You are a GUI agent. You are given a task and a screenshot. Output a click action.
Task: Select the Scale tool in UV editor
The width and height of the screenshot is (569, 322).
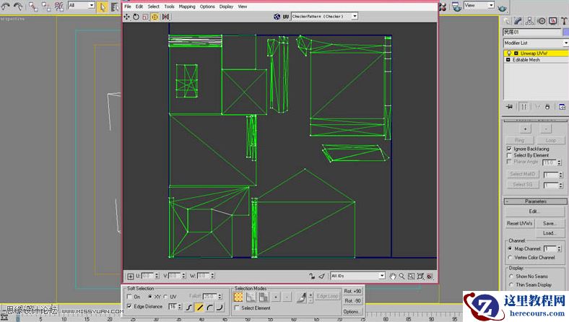(x=145, y=17)
